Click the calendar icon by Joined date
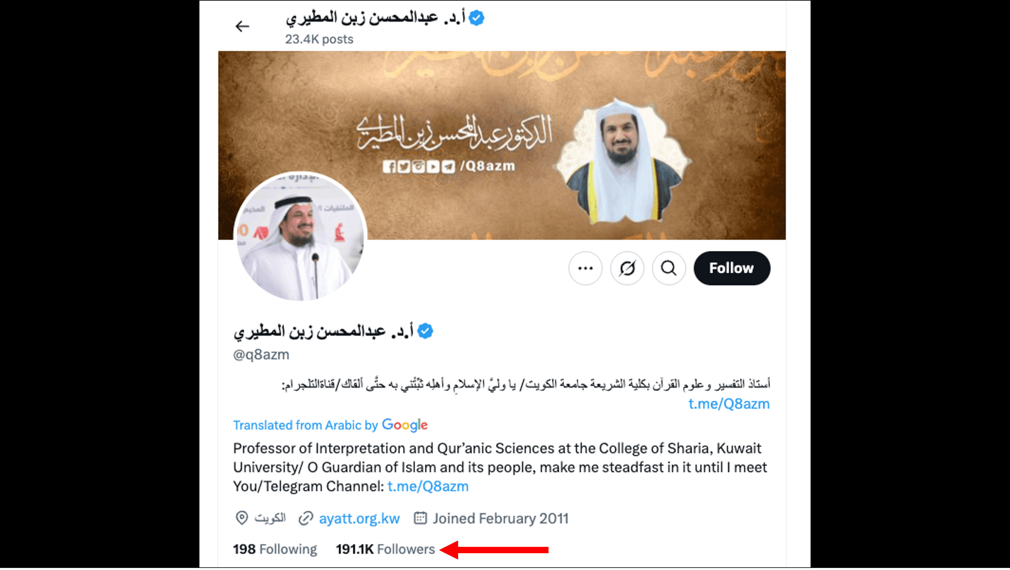This screenshot has width=1010, height=570. click(x=420, y=518)
